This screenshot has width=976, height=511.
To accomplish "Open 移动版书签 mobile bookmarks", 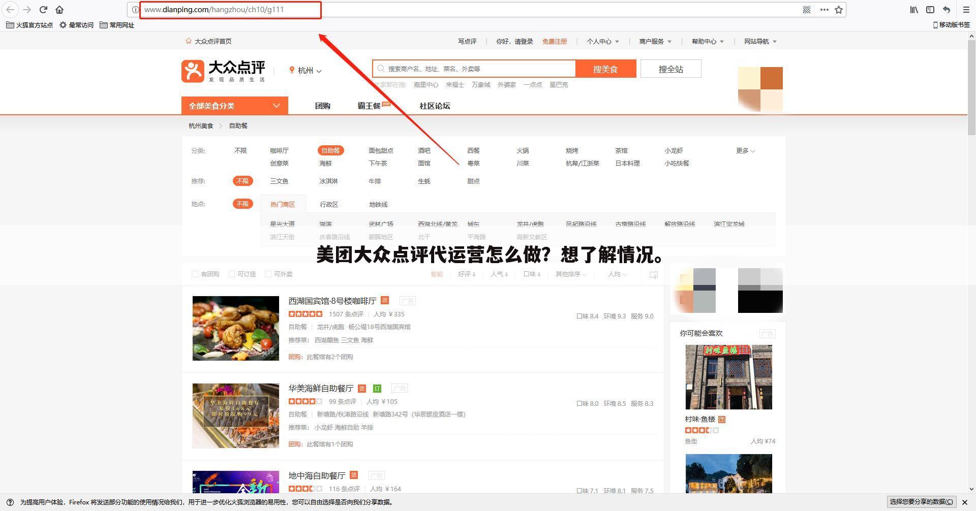I will click(x=952, y=25).
